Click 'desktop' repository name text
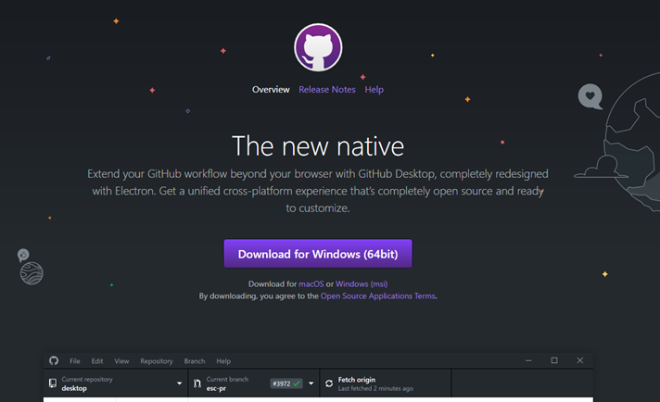The image size is (660, 402). [74, 388]
